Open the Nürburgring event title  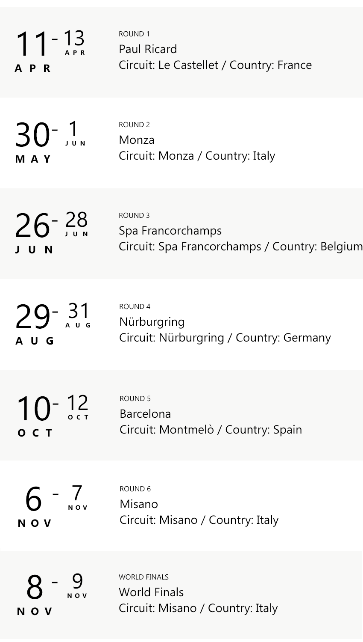(152, 322)
